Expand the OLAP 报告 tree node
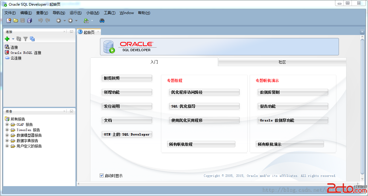The height and width of the screenshot is (196, 368). (7, 124)
